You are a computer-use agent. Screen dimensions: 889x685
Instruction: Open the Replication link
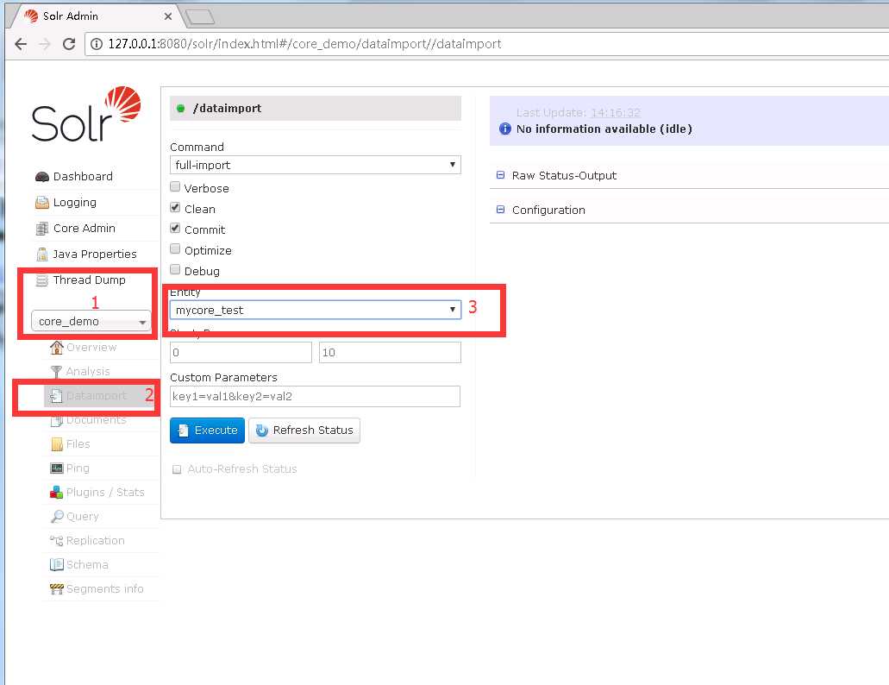click(95, 541)
